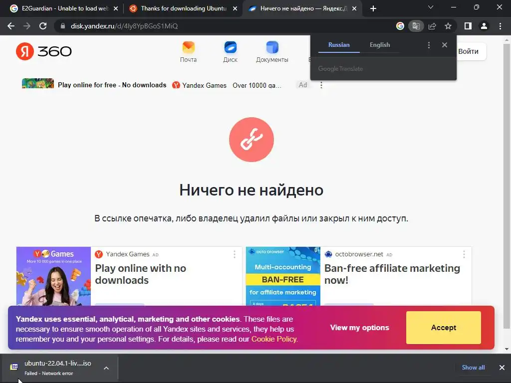The width and height of the screenshot is (511, 383).
Task: Click the Войти login button
Action: [x=468, y=51]
